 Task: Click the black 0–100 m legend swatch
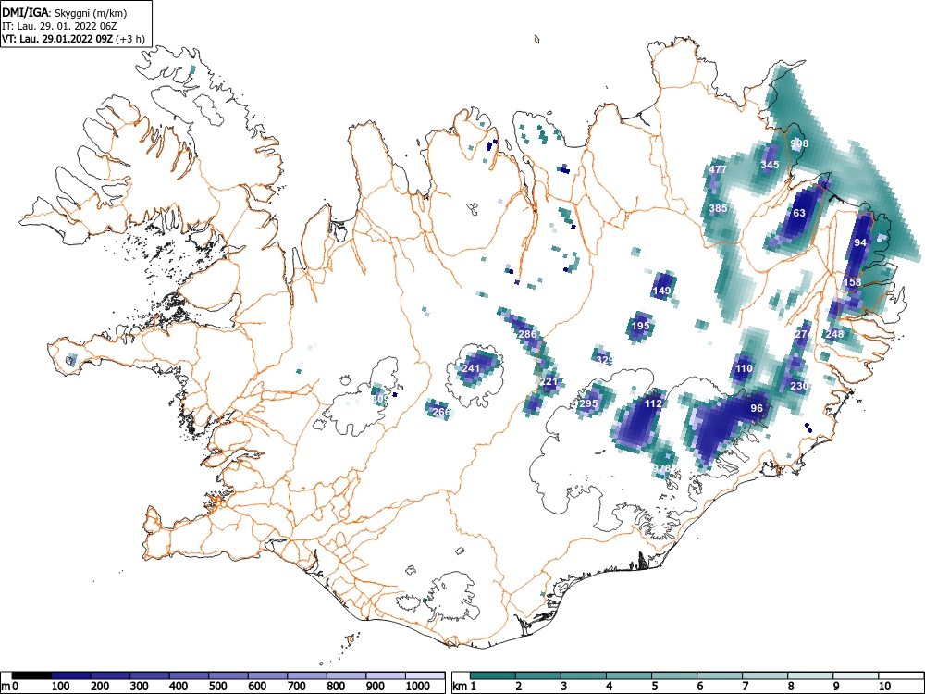31,675
